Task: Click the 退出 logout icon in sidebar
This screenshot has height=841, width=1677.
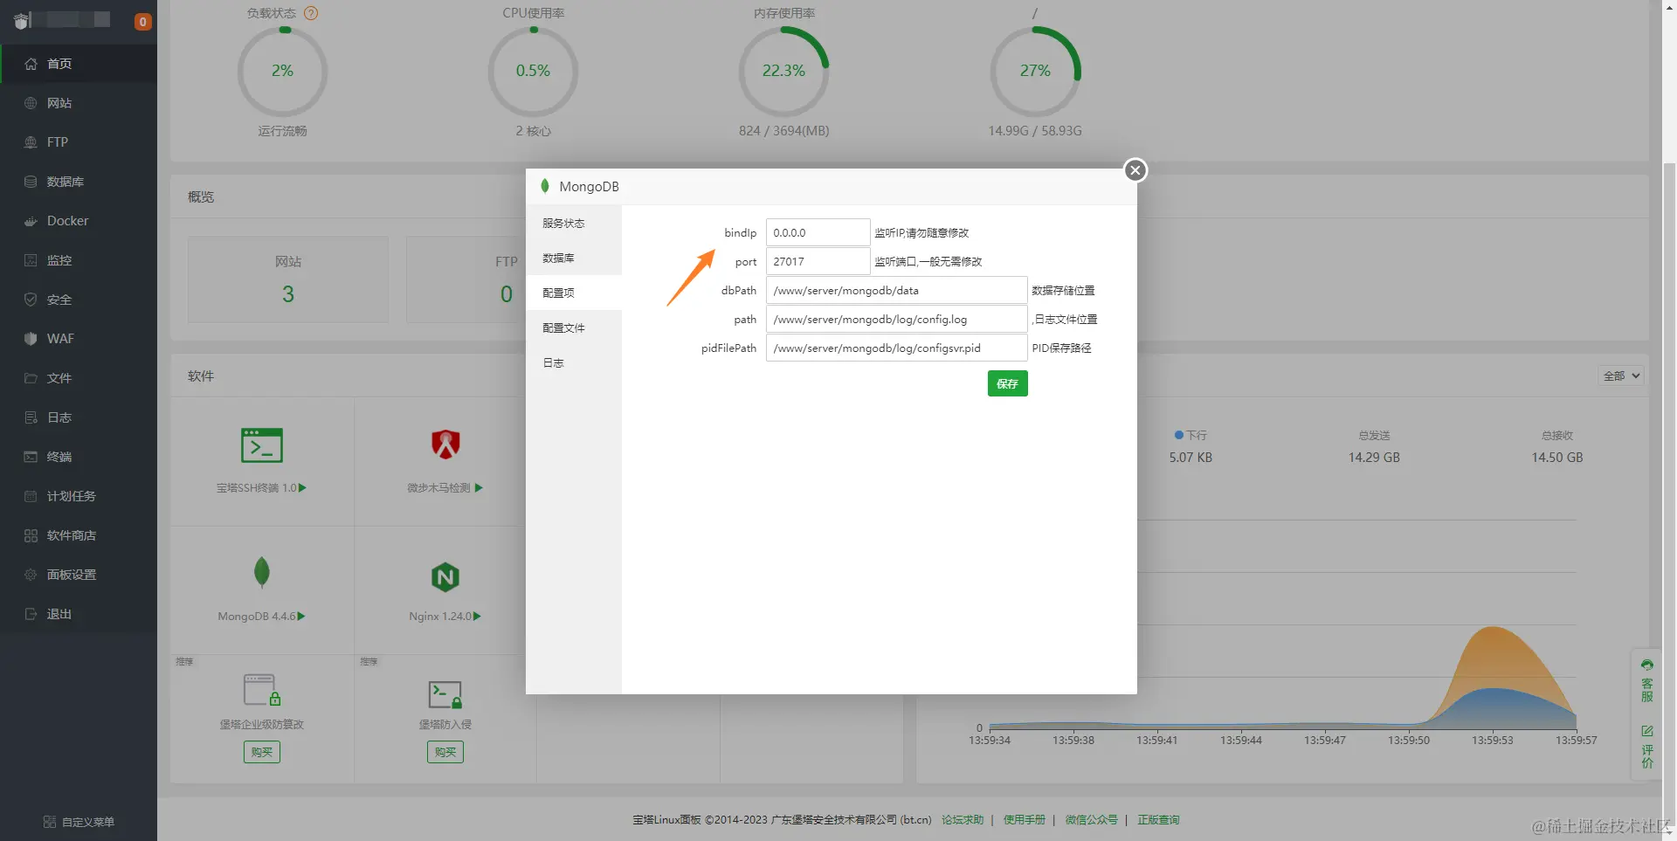Action: click(31, 614)
